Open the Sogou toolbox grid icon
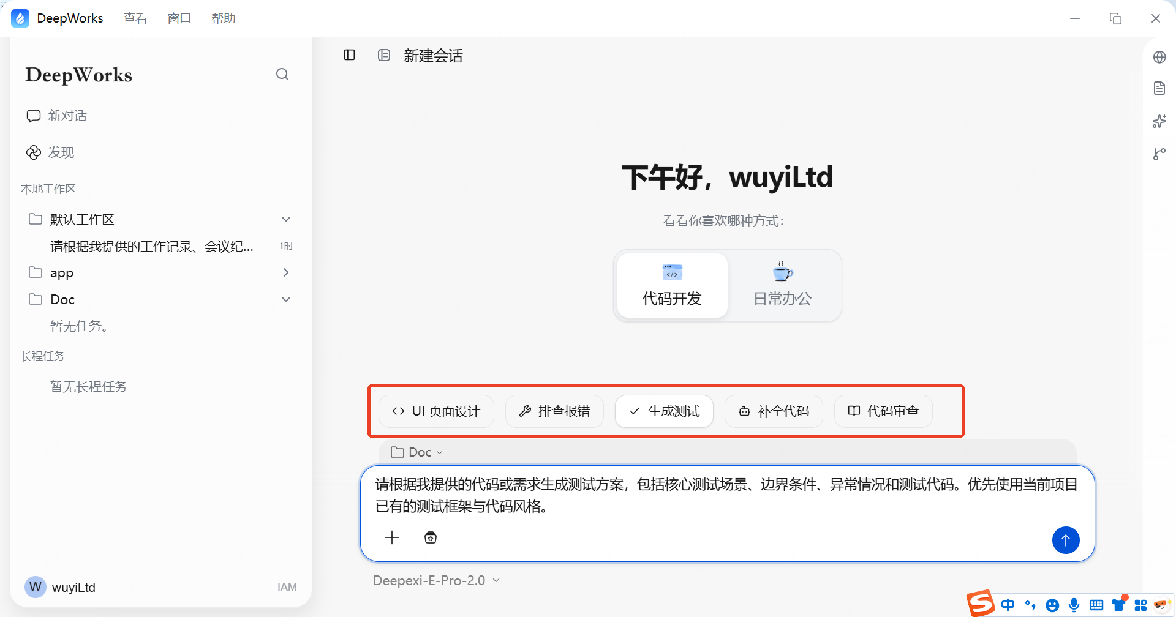The width and height of the screenshot is (1176, 617). click(x=1140, y=605)
